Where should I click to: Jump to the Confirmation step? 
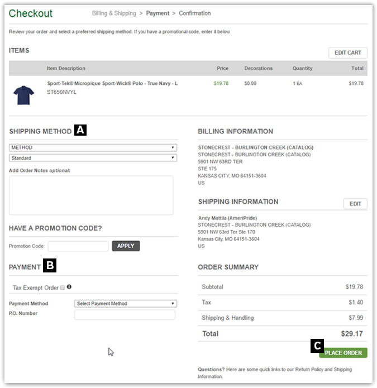point(195,13)
